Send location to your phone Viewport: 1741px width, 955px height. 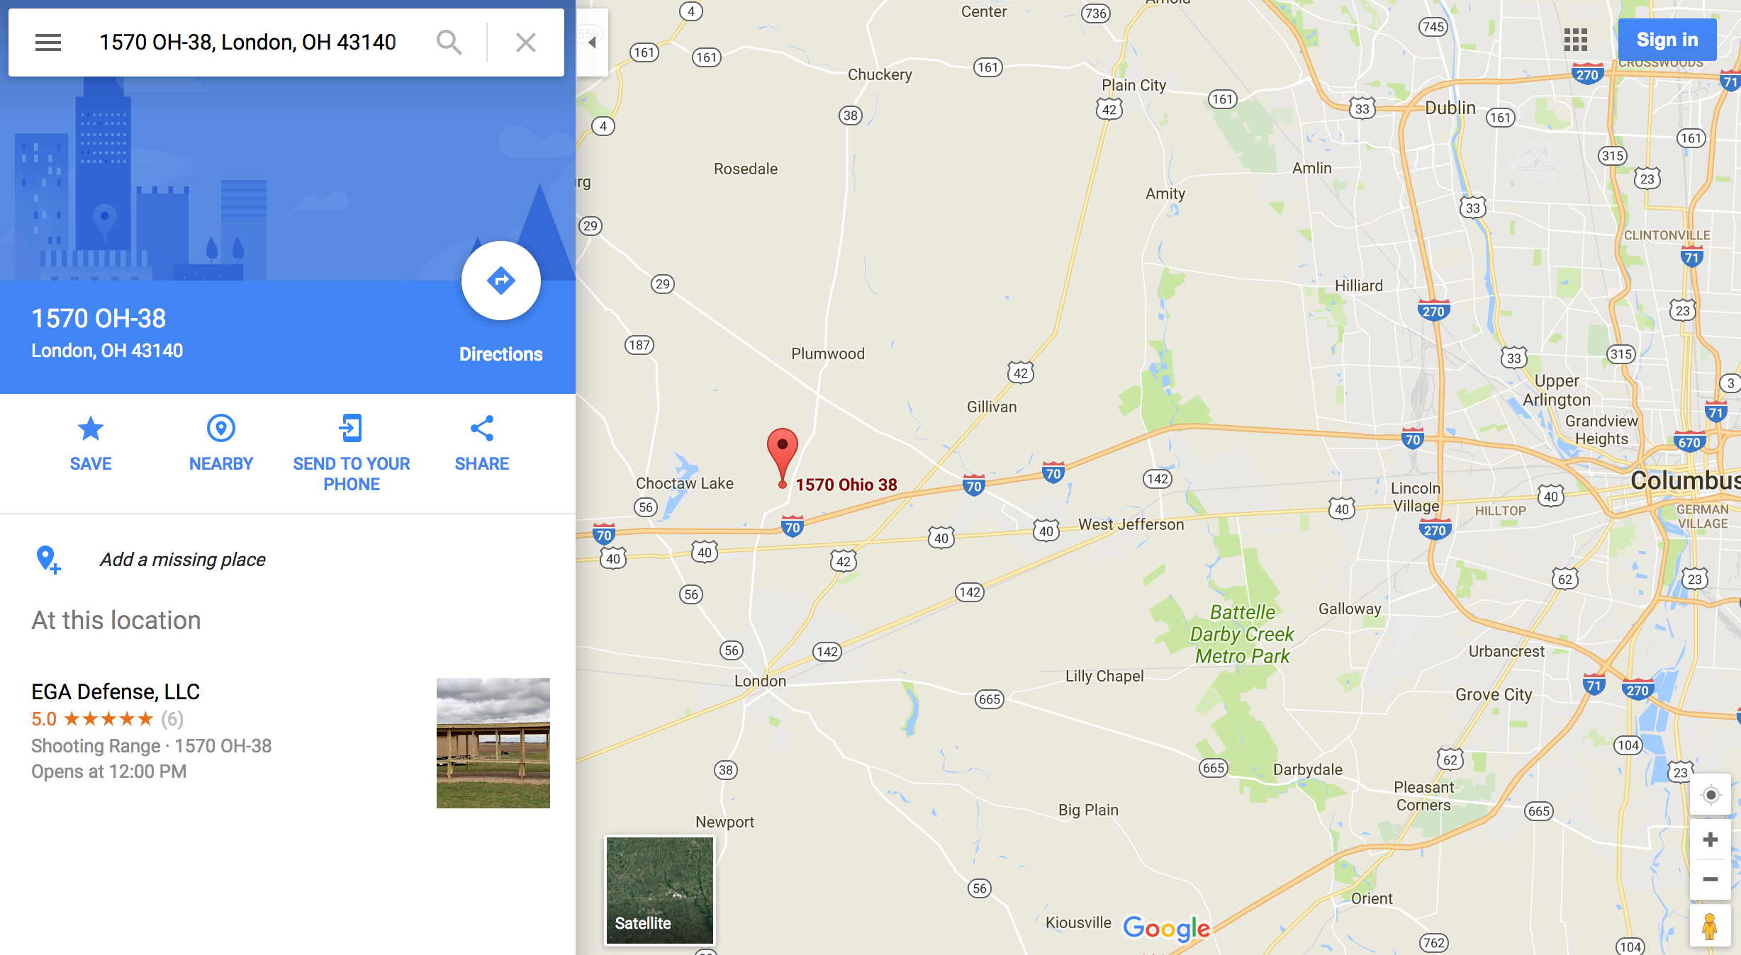coord(352,453)
